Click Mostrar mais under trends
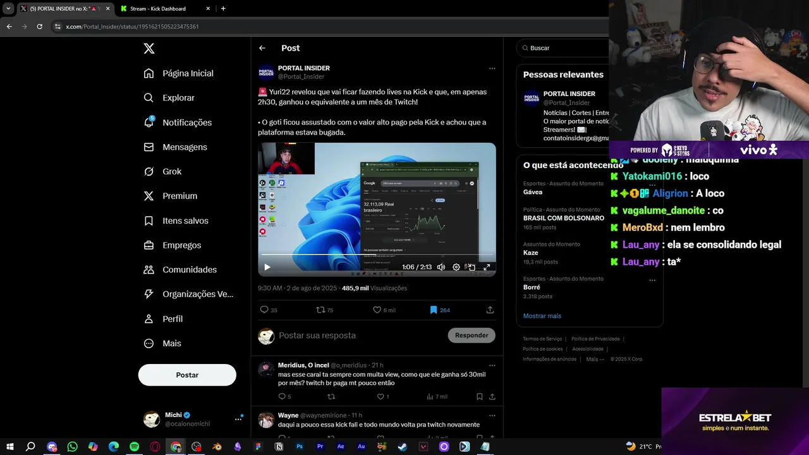Screen dimensions: 809x455 (x=542, y=316)
